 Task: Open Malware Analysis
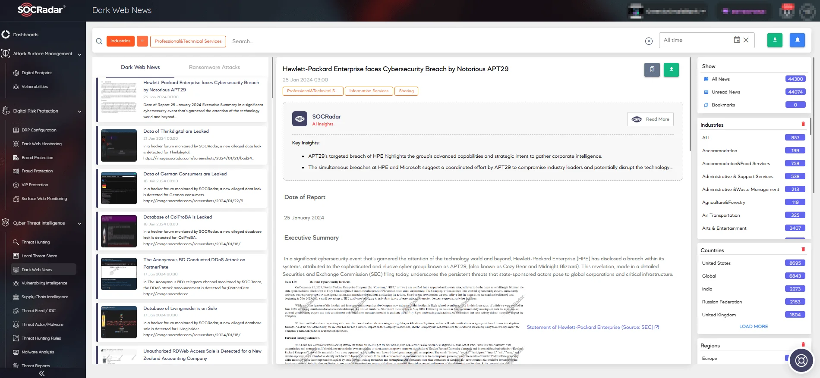pos(38,352)
